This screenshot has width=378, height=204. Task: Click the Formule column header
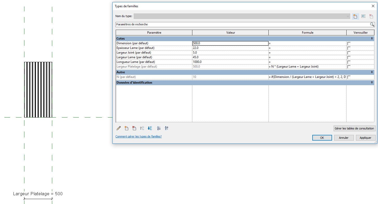click(307, 33)
